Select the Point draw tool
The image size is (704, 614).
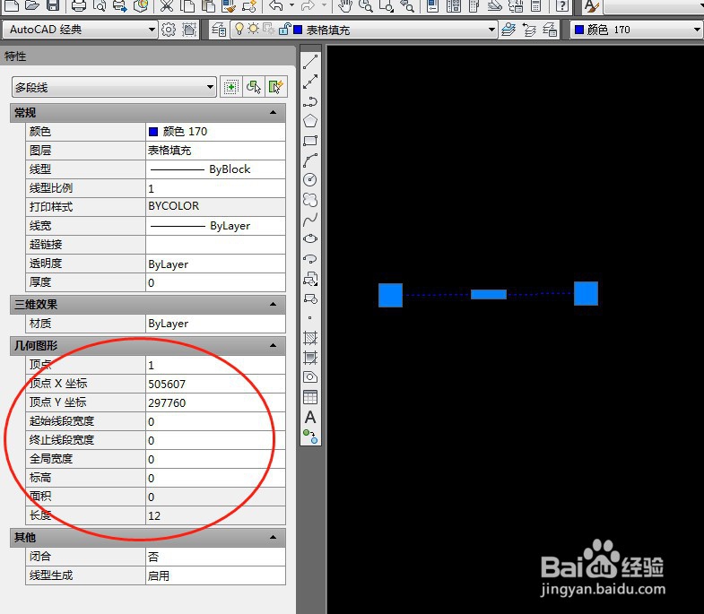(x=309, y=318)
